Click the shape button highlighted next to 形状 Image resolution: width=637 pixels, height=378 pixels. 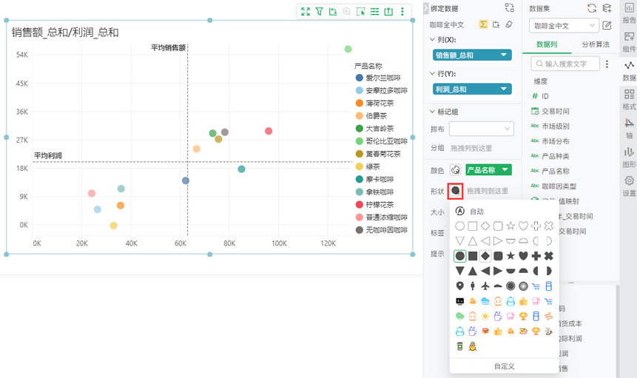[456, 190]
